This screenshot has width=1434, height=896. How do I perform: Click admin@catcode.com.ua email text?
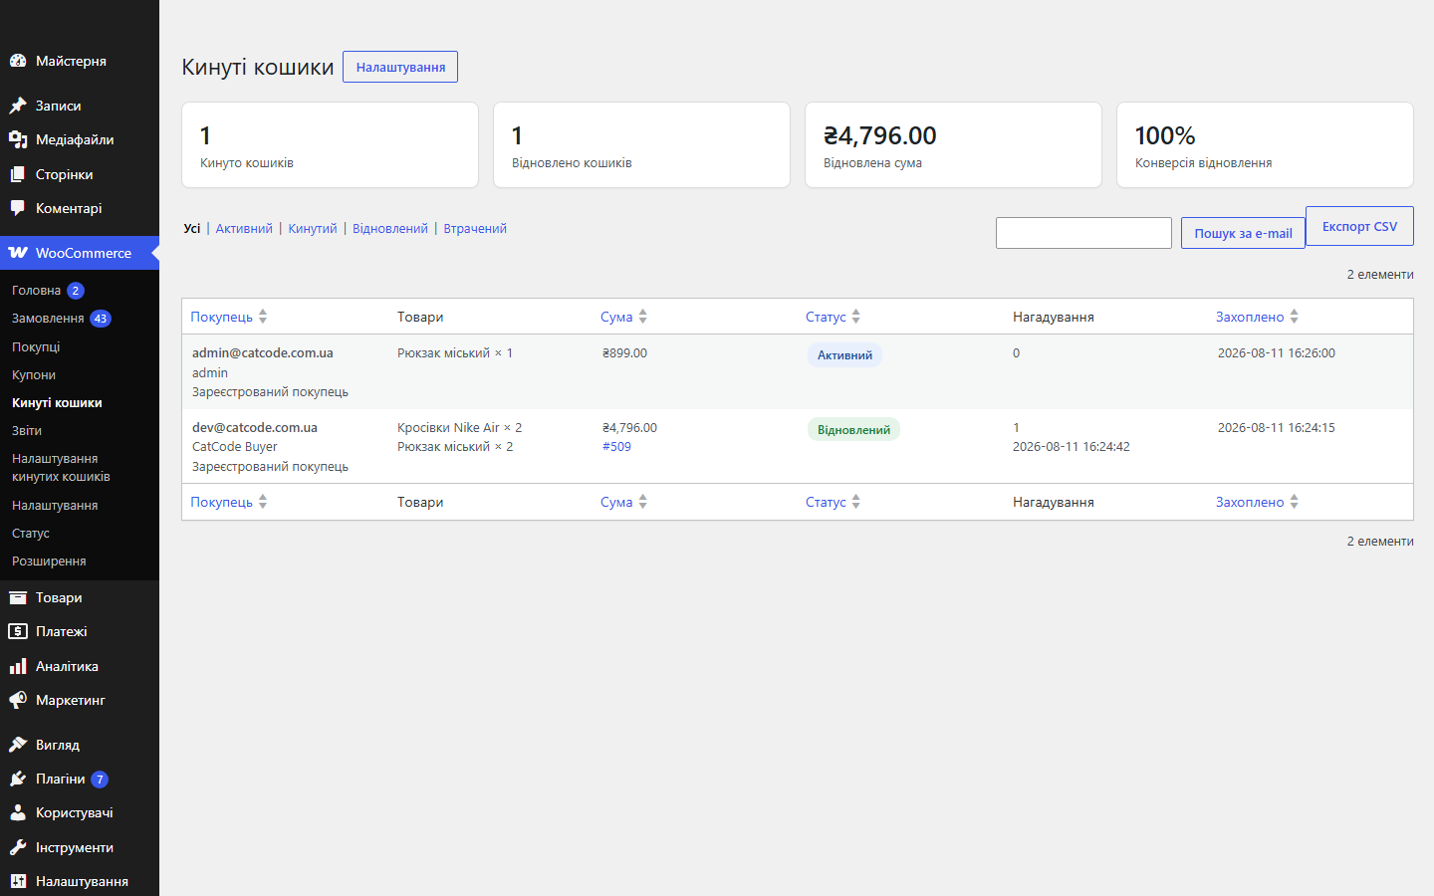tap(263, 353)
